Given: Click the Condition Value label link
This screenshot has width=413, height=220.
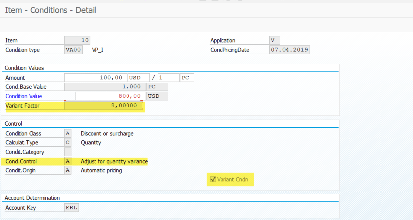Looking at the screenshot, I should click(24, 96).
